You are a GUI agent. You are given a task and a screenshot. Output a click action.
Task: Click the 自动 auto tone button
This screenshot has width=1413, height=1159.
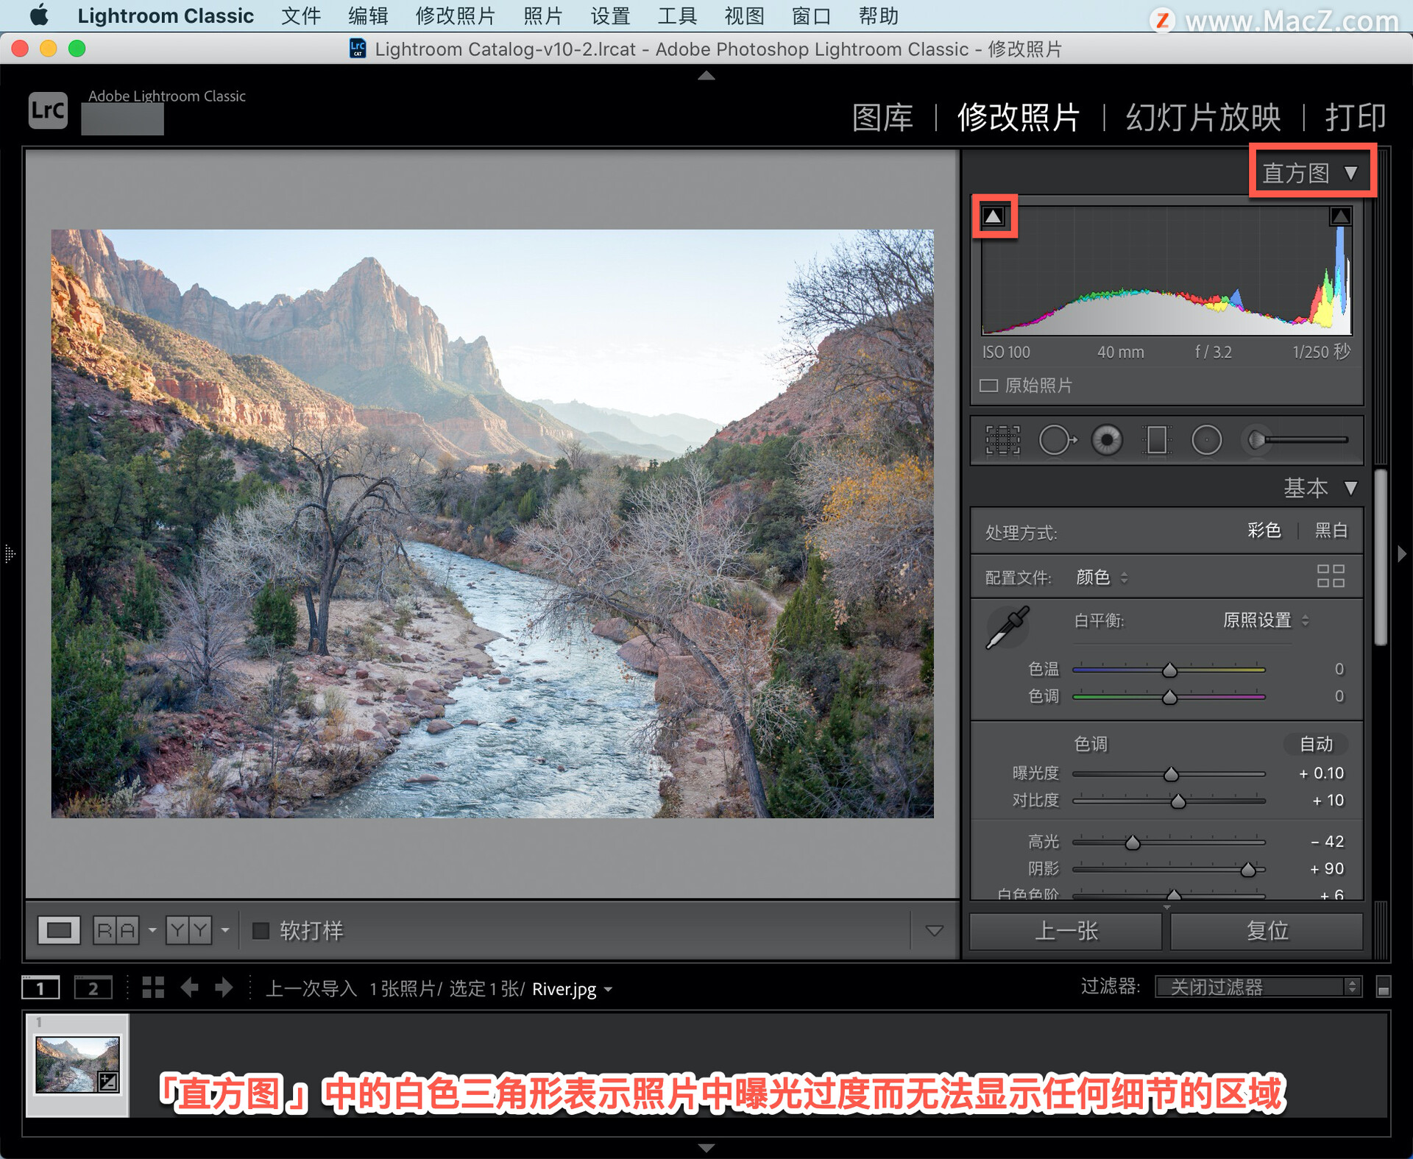tap(1316, 744)
